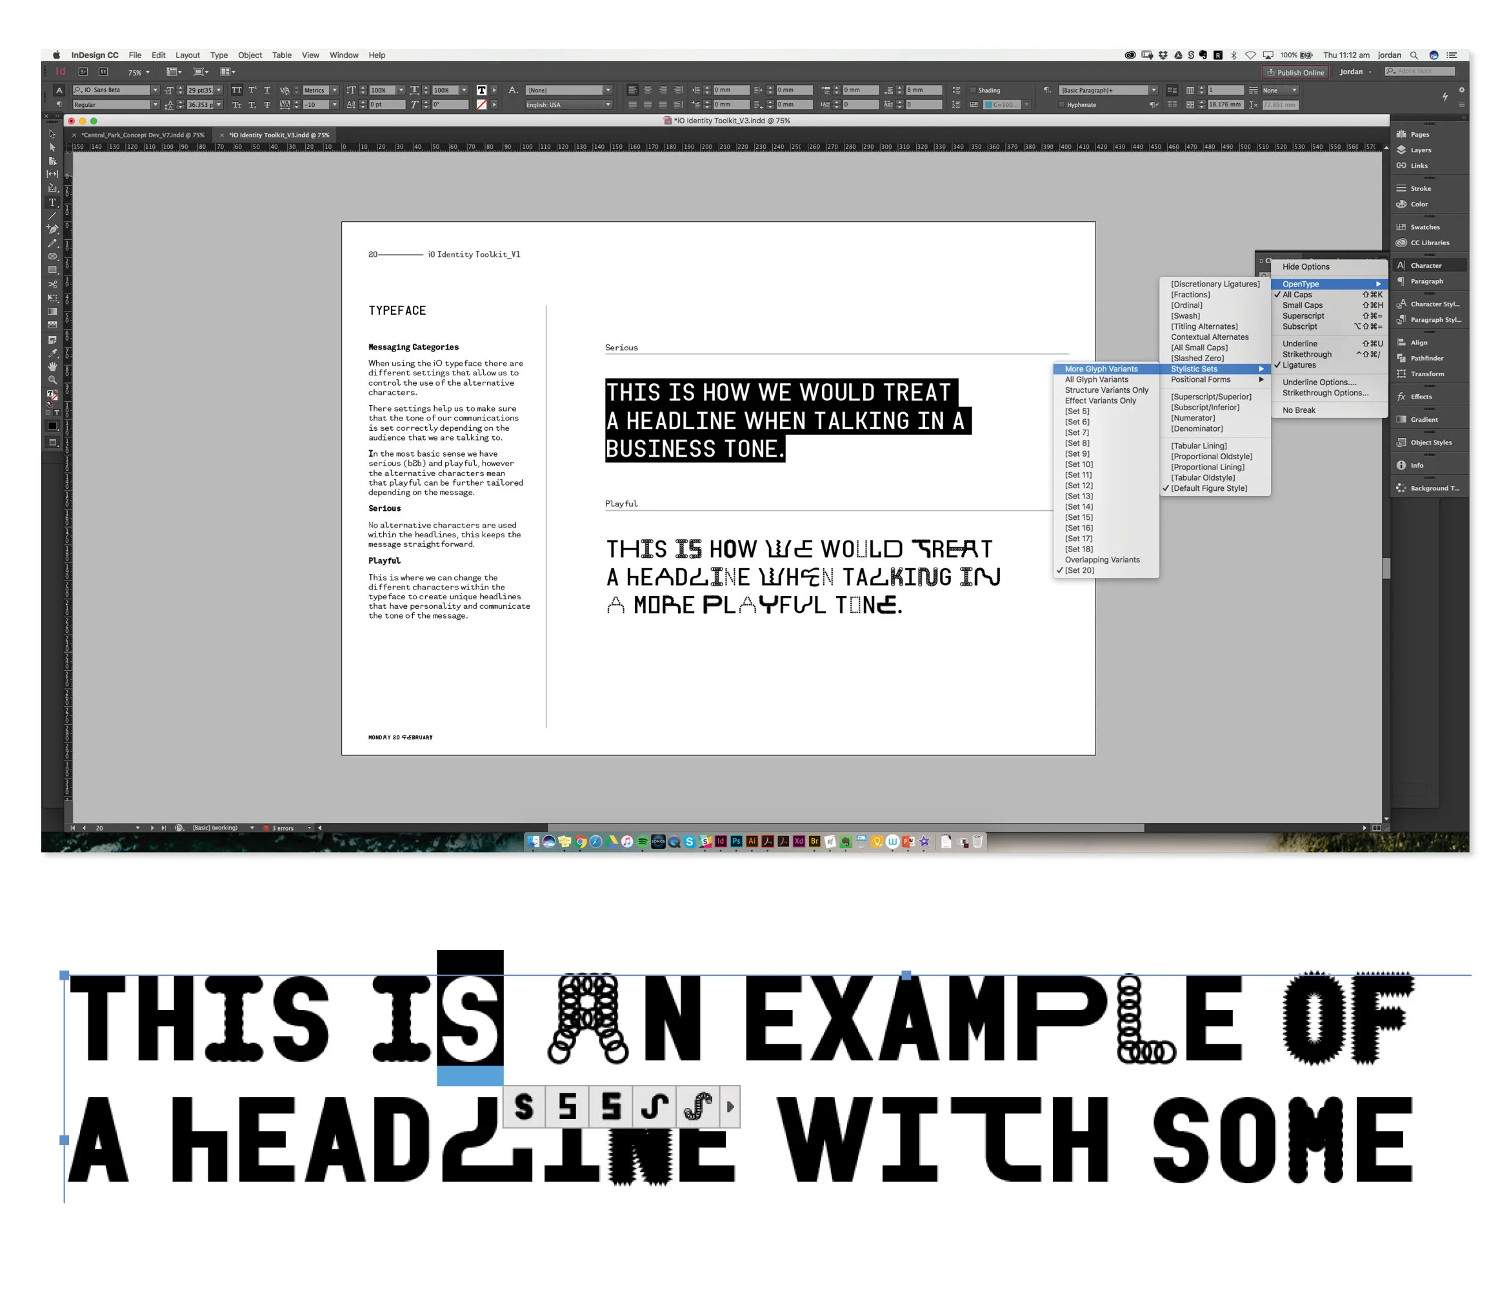
Task: Choose Set 12 stylistic set
Action: pyautogui.click(x=1079, y=486)
